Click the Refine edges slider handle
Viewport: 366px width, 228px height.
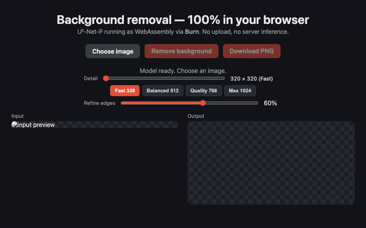coord(203,103)
